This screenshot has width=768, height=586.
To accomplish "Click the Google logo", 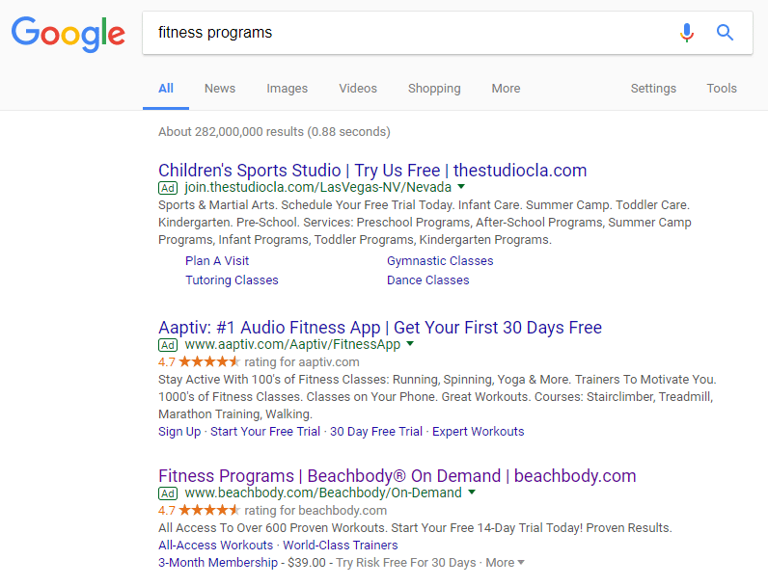I will tap(68, 33).
